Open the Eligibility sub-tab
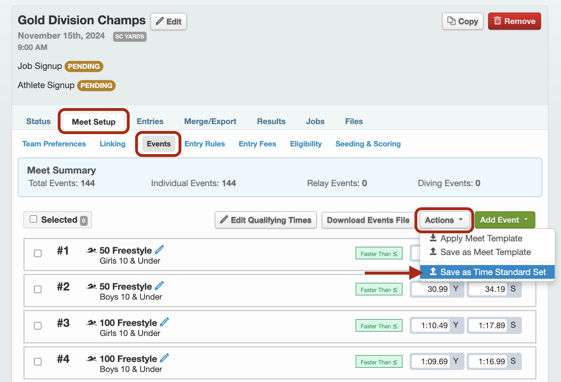This screenshot has height=382, width=561. click(x=306, y=144)
